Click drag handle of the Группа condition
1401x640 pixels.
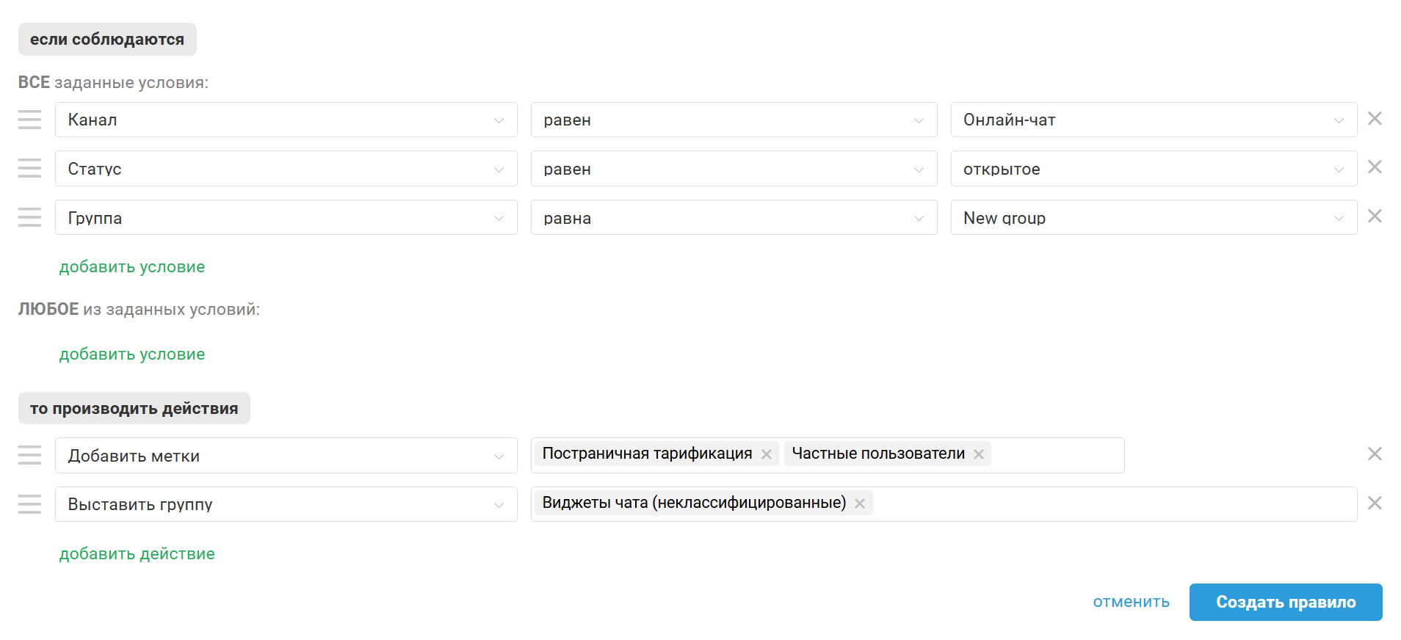pyautogui.click(x=29, y=217)
